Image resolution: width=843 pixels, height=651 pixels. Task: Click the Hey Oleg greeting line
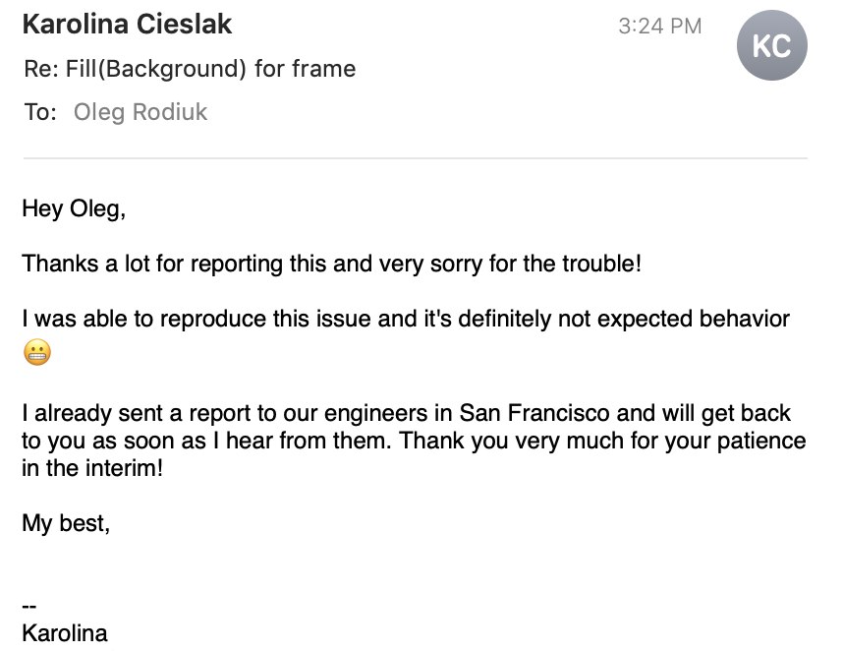pos(74,208)
